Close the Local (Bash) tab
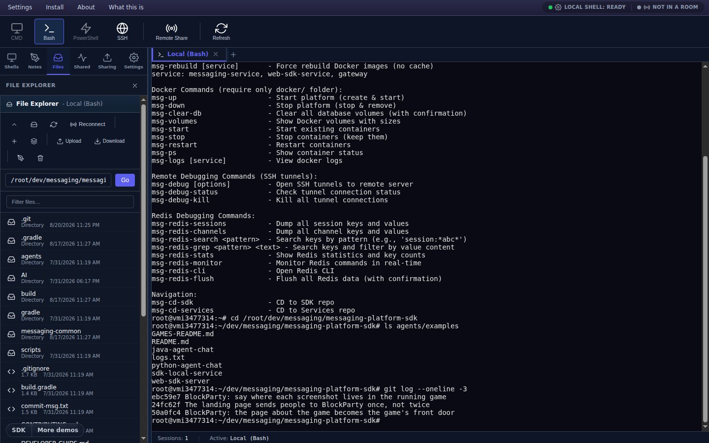The width and height of the screenshot is (709, 443). pos(215,54)
